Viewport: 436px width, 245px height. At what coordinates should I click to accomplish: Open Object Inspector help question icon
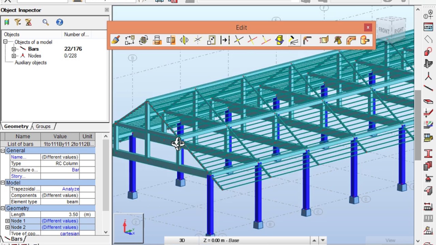[x=60, y=22]
